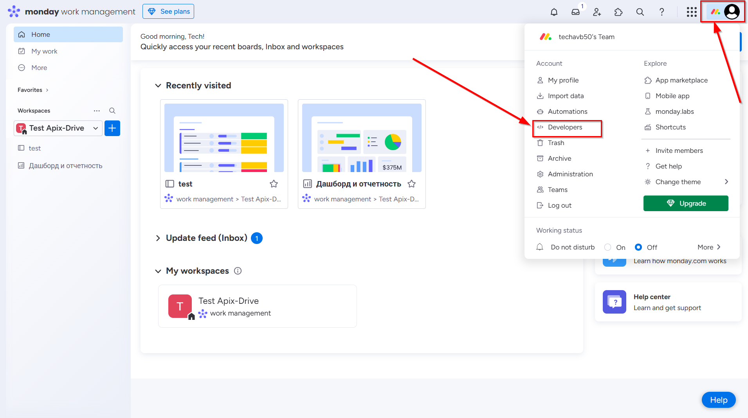748x418 pixels.
Task: Click techavb50's Team header
Action: coord(586,37)
